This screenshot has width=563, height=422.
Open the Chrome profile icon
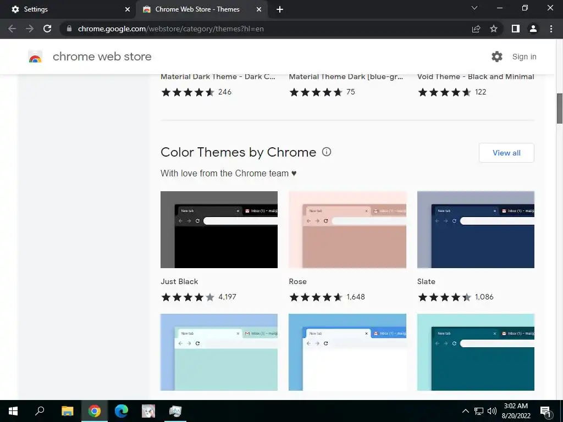pos(533,29)
